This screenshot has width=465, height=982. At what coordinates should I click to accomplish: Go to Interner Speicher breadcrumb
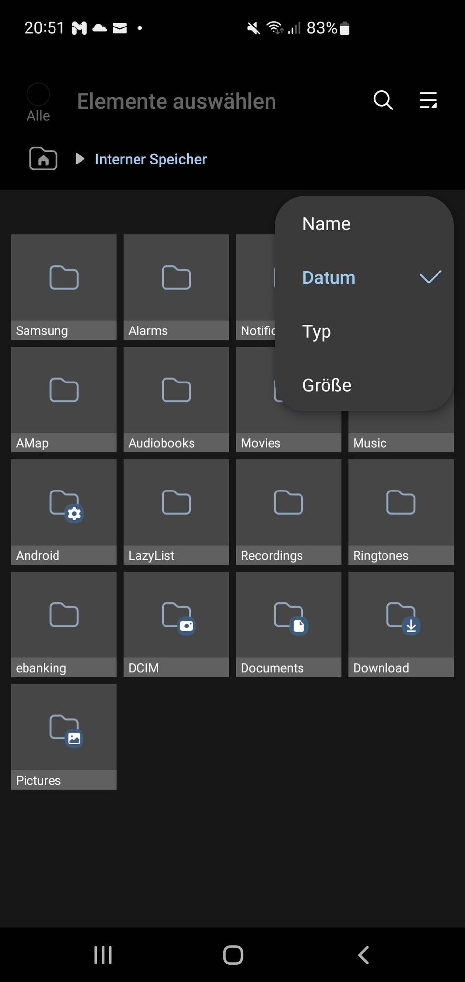coord(151,159)
